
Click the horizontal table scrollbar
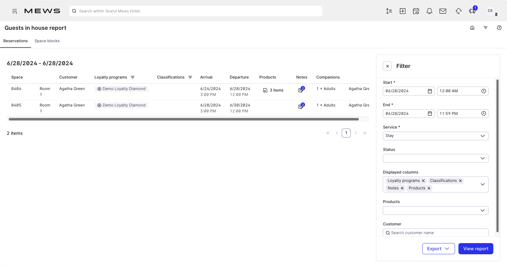[x=184, y=119]
